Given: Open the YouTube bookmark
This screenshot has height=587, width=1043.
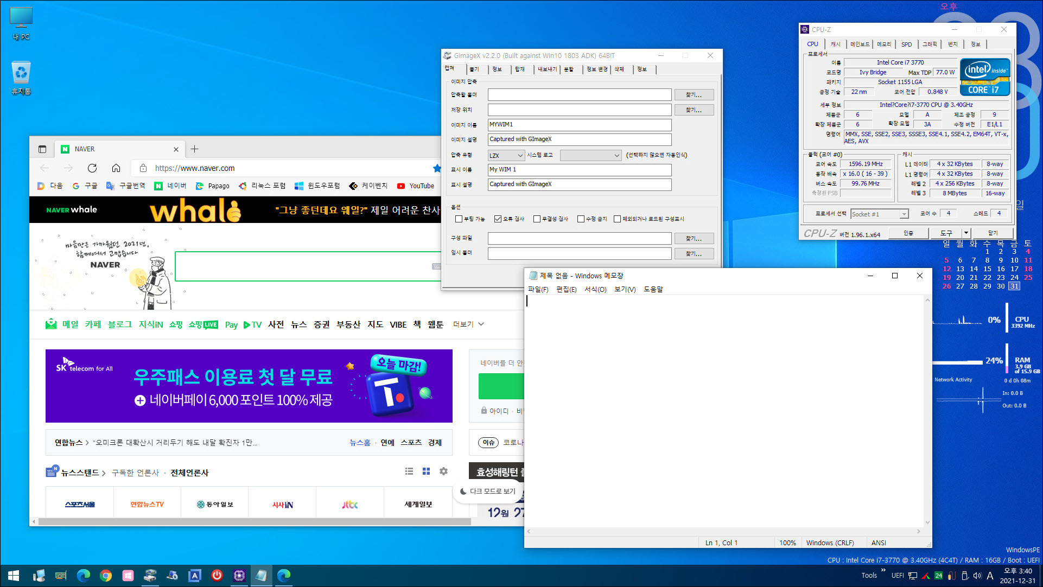Looking at the screenshot, I should 416,186.
